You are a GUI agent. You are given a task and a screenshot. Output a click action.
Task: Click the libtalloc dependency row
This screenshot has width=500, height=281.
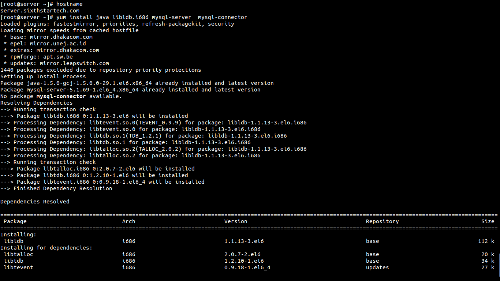click(x=249, y=254)
